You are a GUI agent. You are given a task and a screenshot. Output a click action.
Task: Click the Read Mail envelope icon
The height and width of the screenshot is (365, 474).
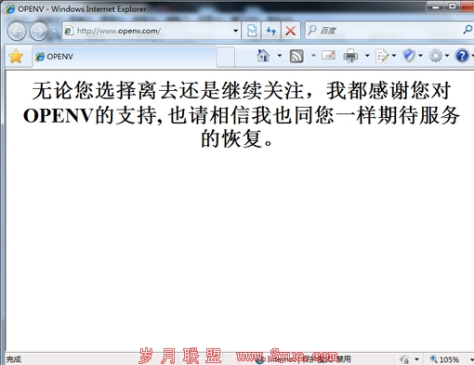328,56
